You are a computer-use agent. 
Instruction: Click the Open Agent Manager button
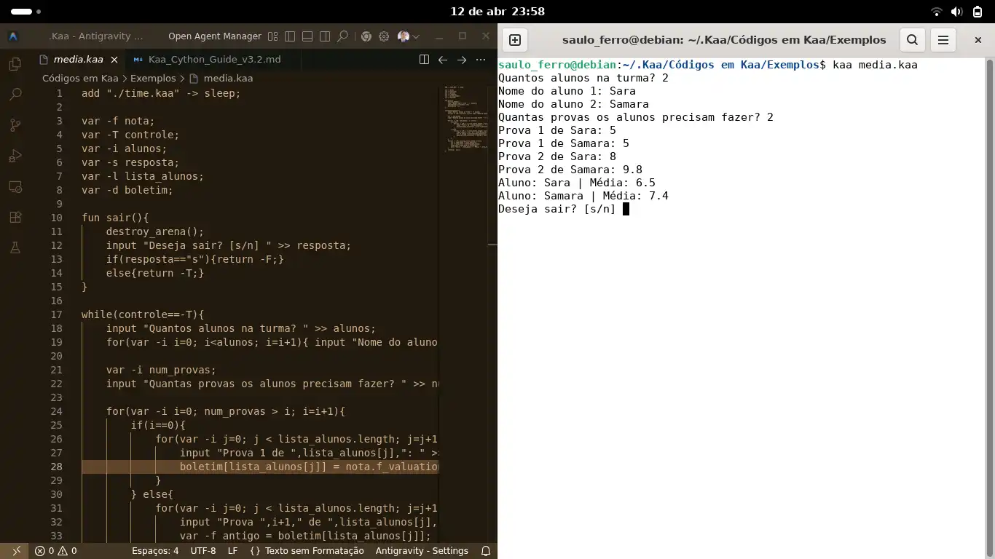point(214,36)
